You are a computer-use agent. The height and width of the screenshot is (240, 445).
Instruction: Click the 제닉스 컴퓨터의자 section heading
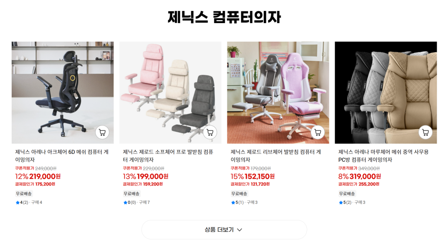point(224,17)
